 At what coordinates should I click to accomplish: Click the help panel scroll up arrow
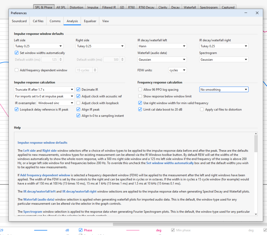[x=256, y=133]
